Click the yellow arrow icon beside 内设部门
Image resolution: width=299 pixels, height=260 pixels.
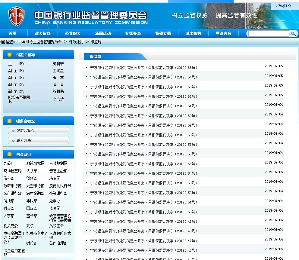click(10, 154)
